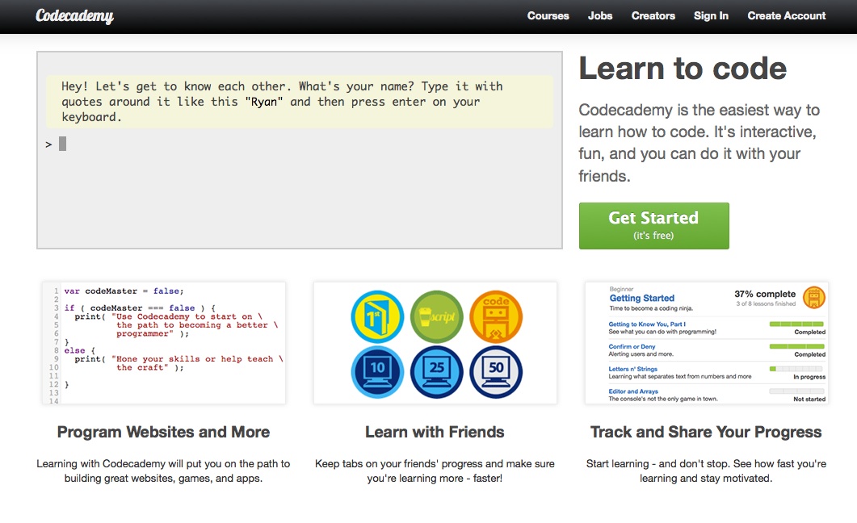857x523 pixels.
Task: Click the Confirm or Deny progress bar
Action: tap(796, 346)
